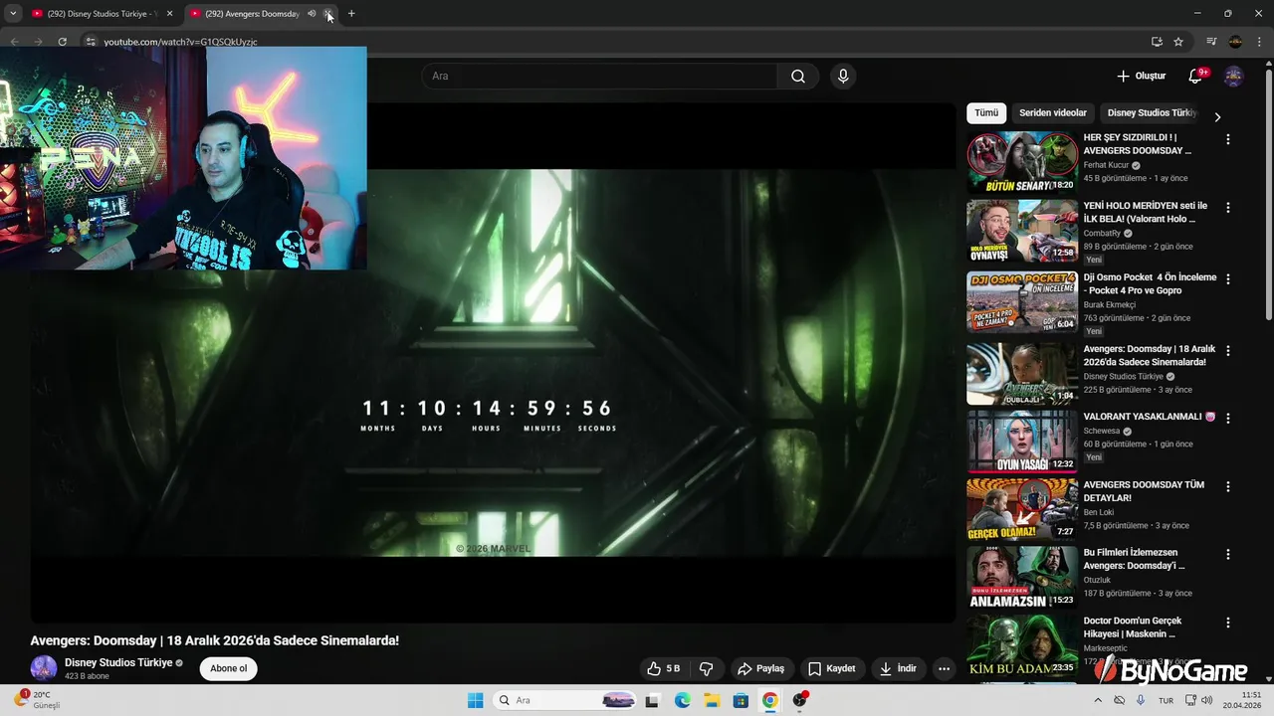Click the CombatRy channel name
The width and height of the screenshot is (1274, 716).
coord(1102,233)
